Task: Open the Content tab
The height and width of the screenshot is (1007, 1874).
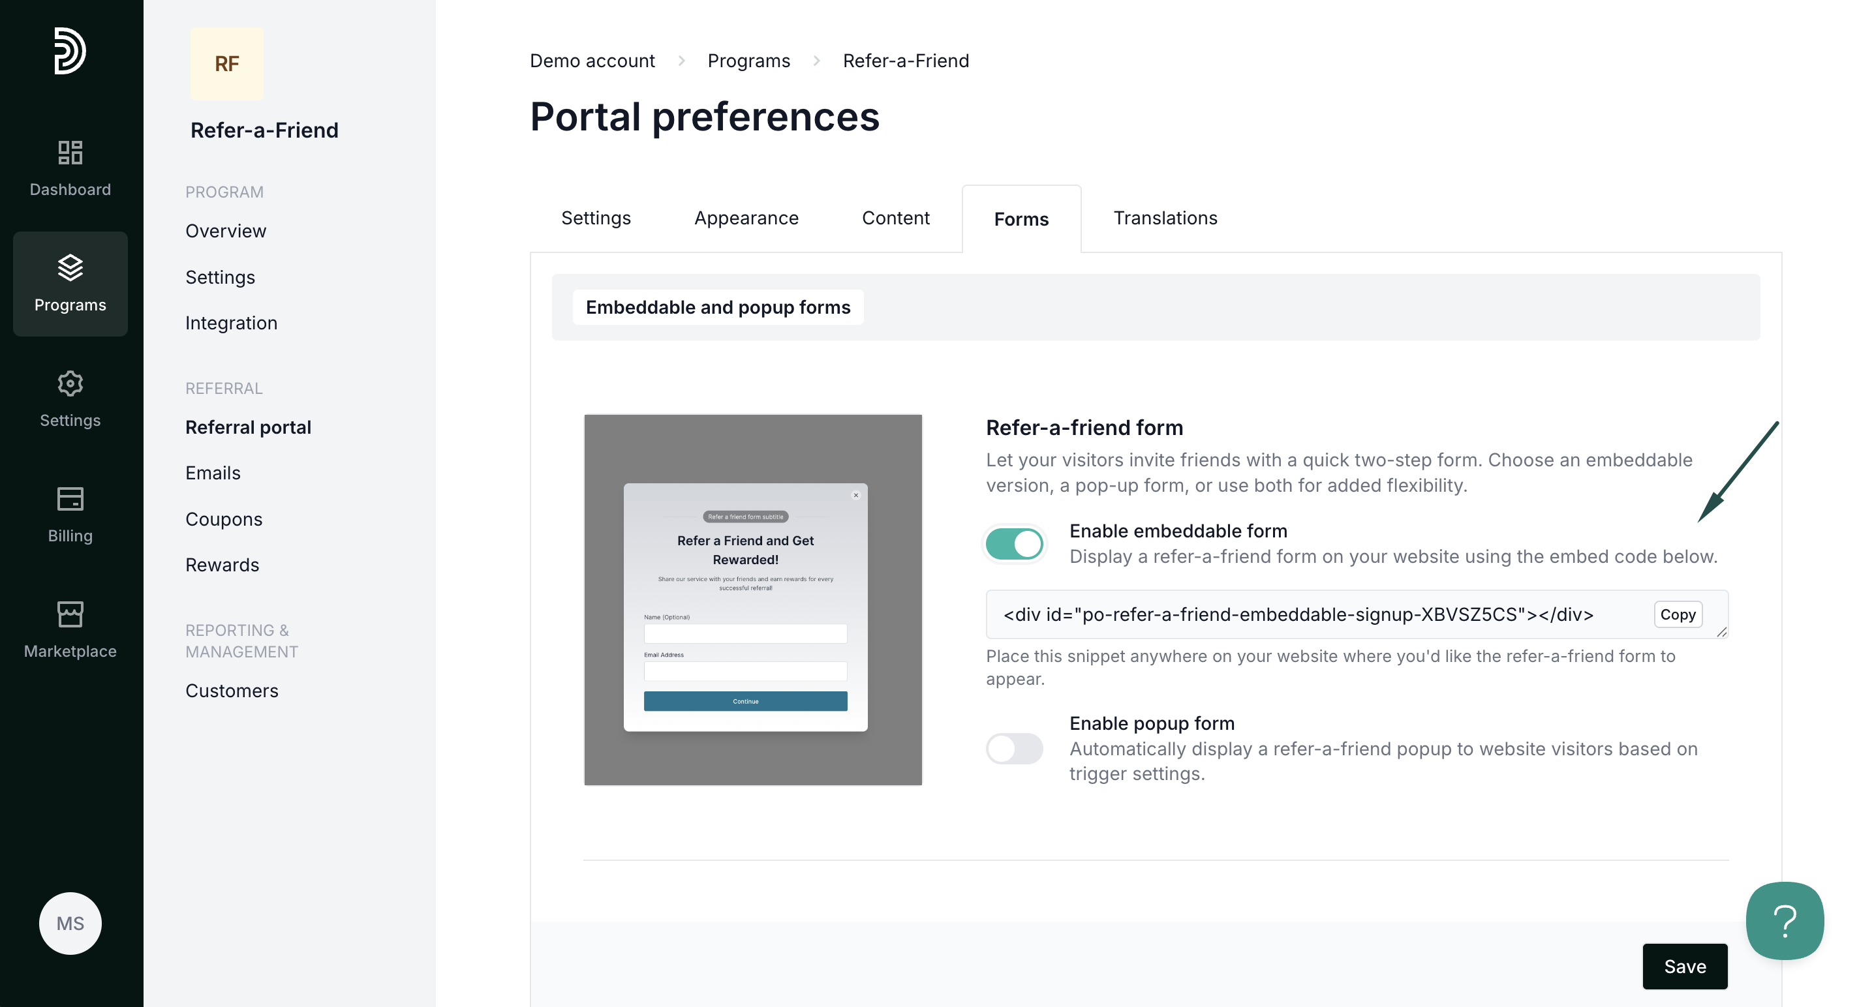Action: tap(895, 218)
